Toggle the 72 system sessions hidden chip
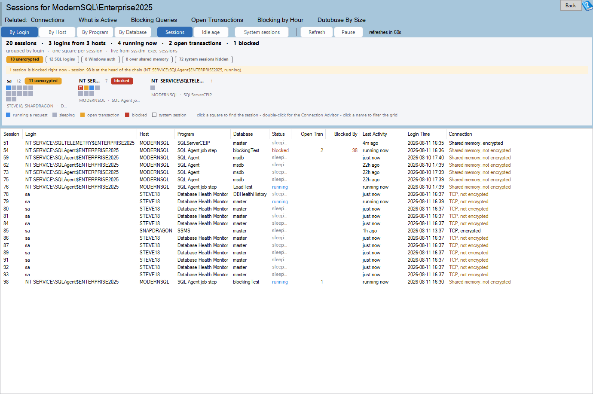The image size is (593, 394). pyautogui.click(x=204, y=59)
